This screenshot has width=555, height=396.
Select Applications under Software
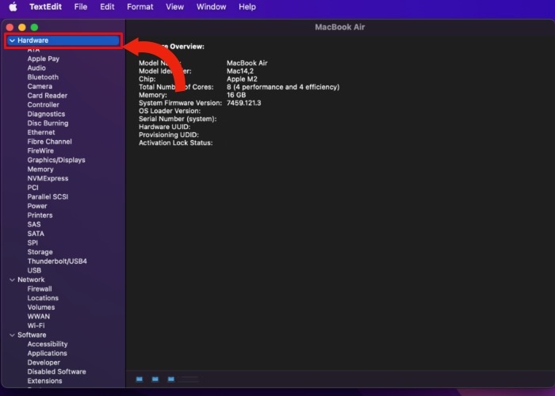47,353
